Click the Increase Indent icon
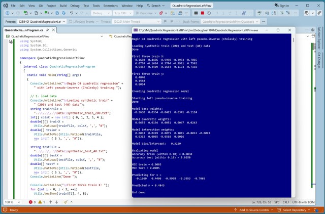The width and height of the screenshot is (325, 214). [288, 13]
